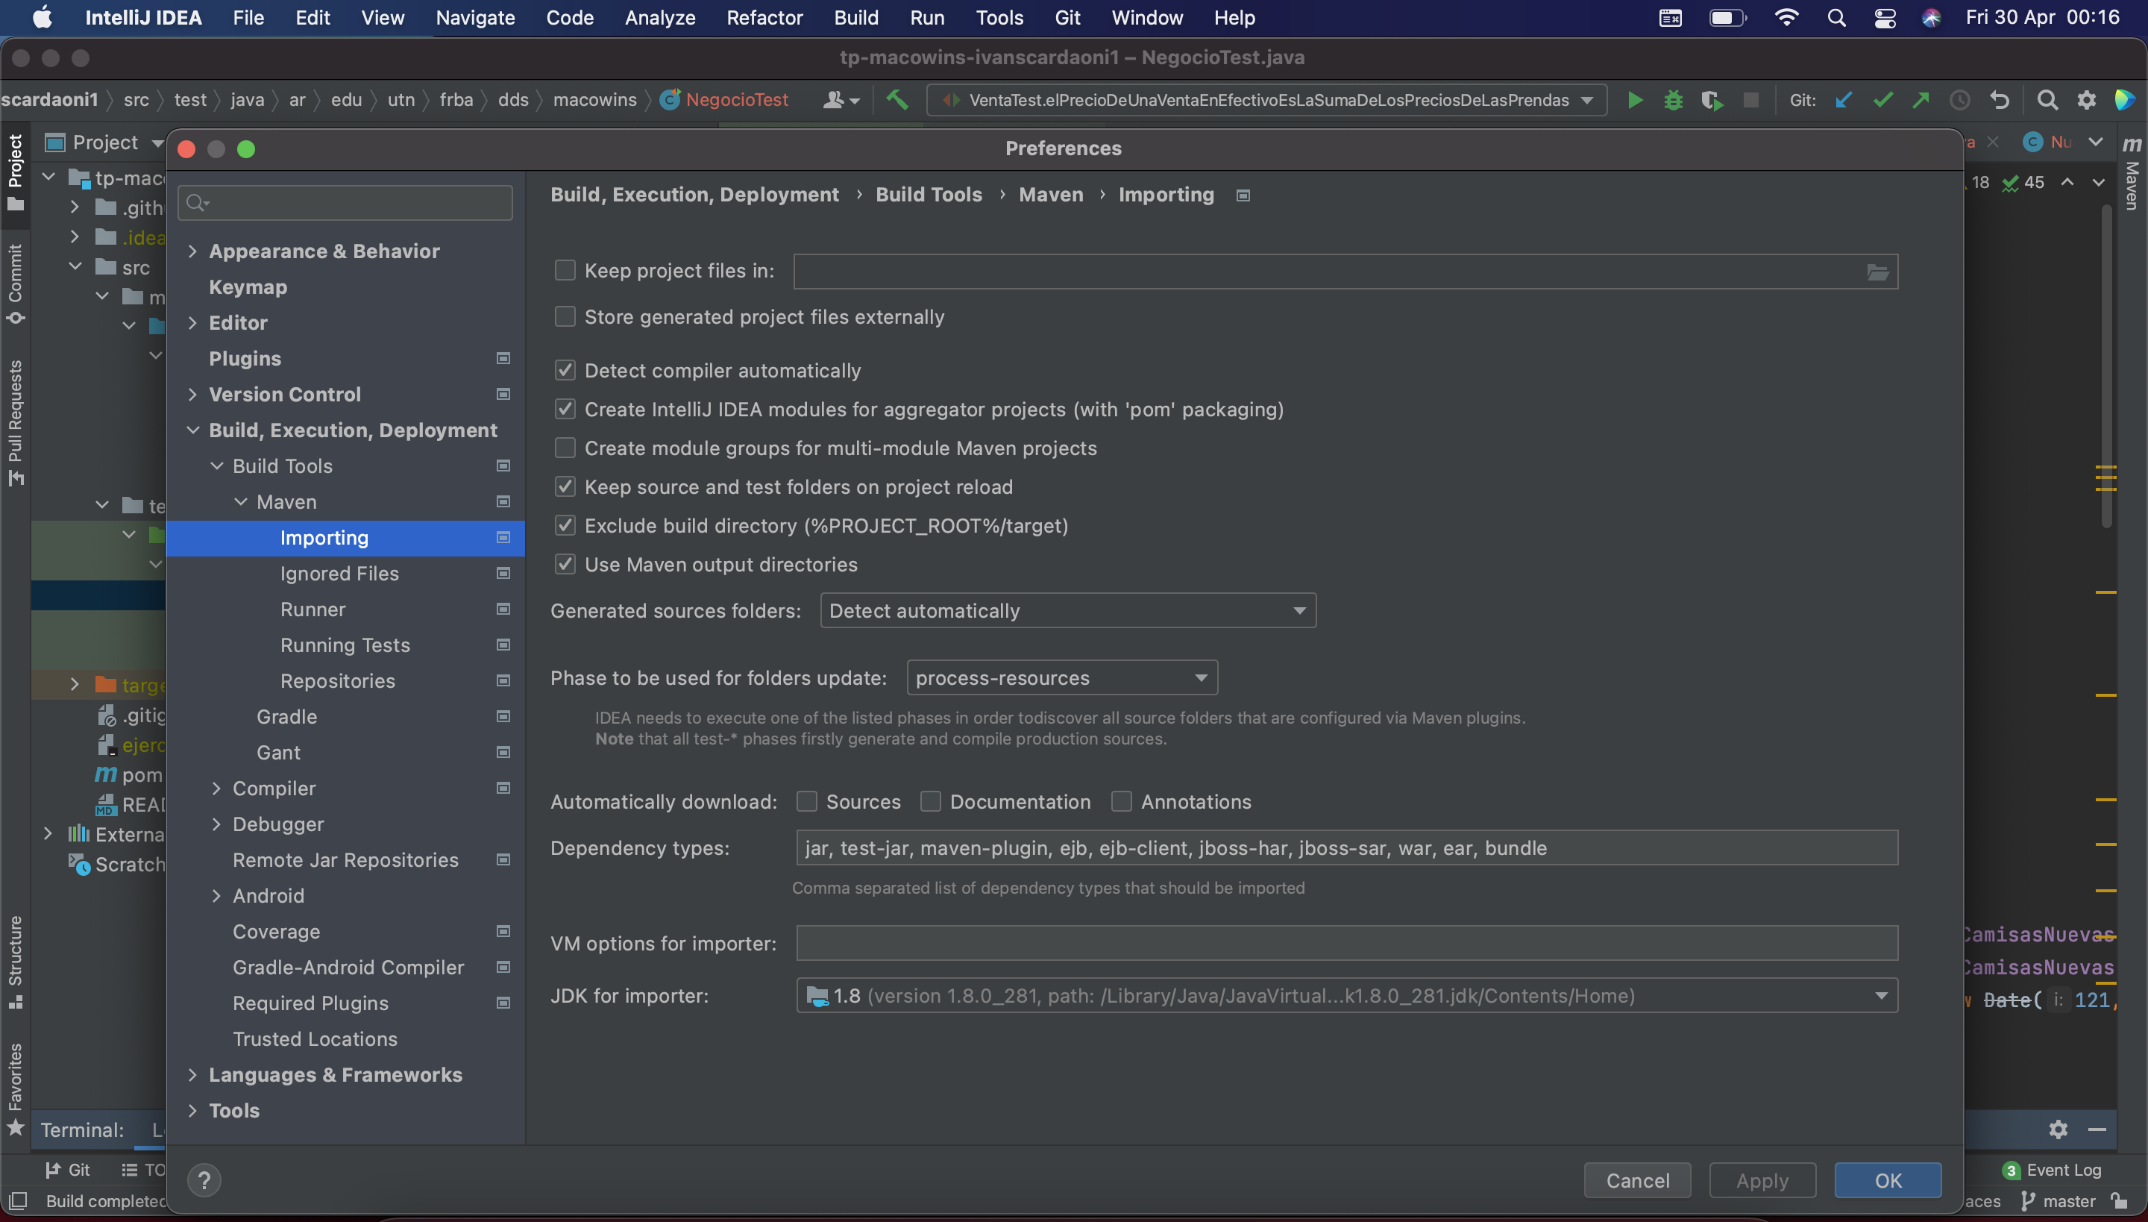Click the Build project hammer icon
This screenshot has height=1222, width=2148.
[x=897, y=101]
